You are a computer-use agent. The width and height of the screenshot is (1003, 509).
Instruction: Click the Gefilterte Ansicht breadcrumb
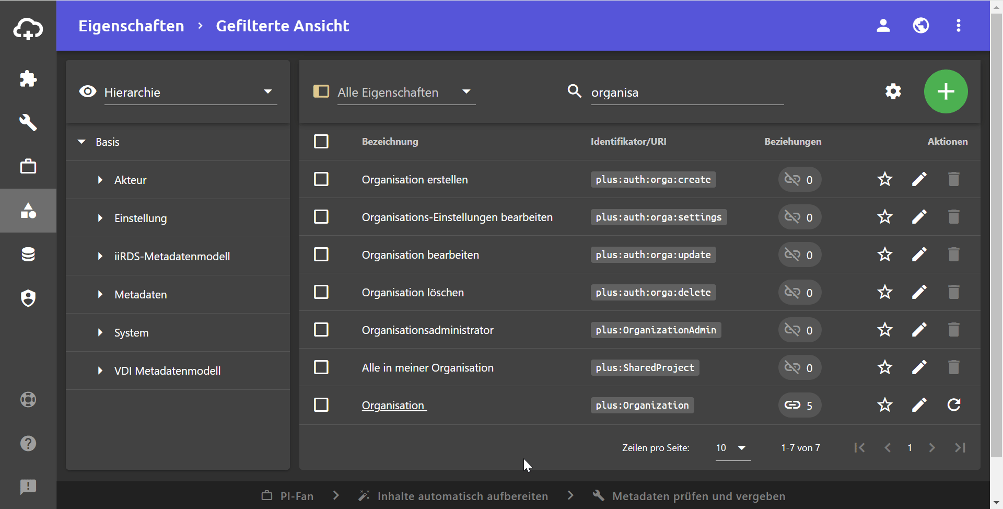coord(282,26)
